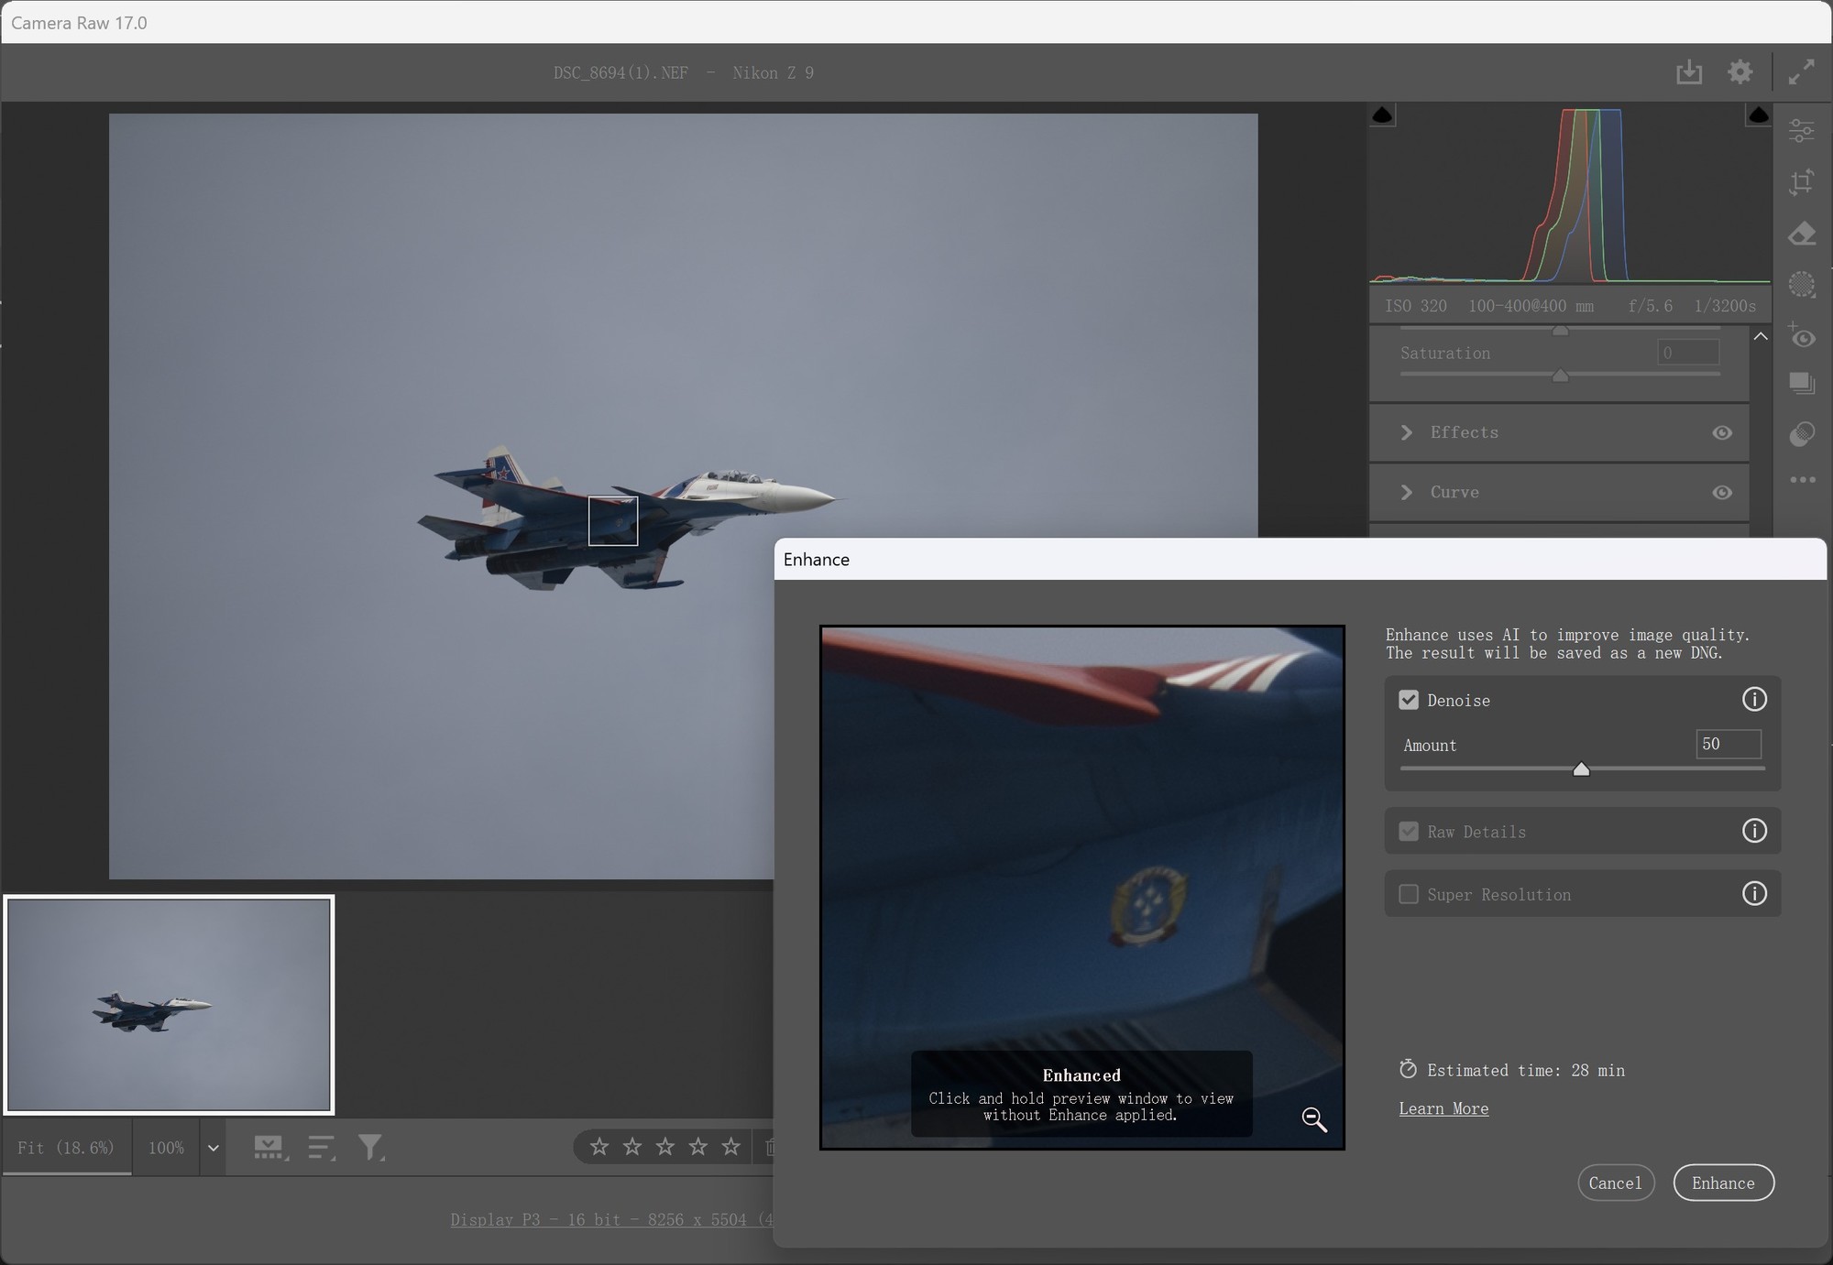Expand the Curve panel section
This screenshot has height=1265, width=1833.
1408,491
